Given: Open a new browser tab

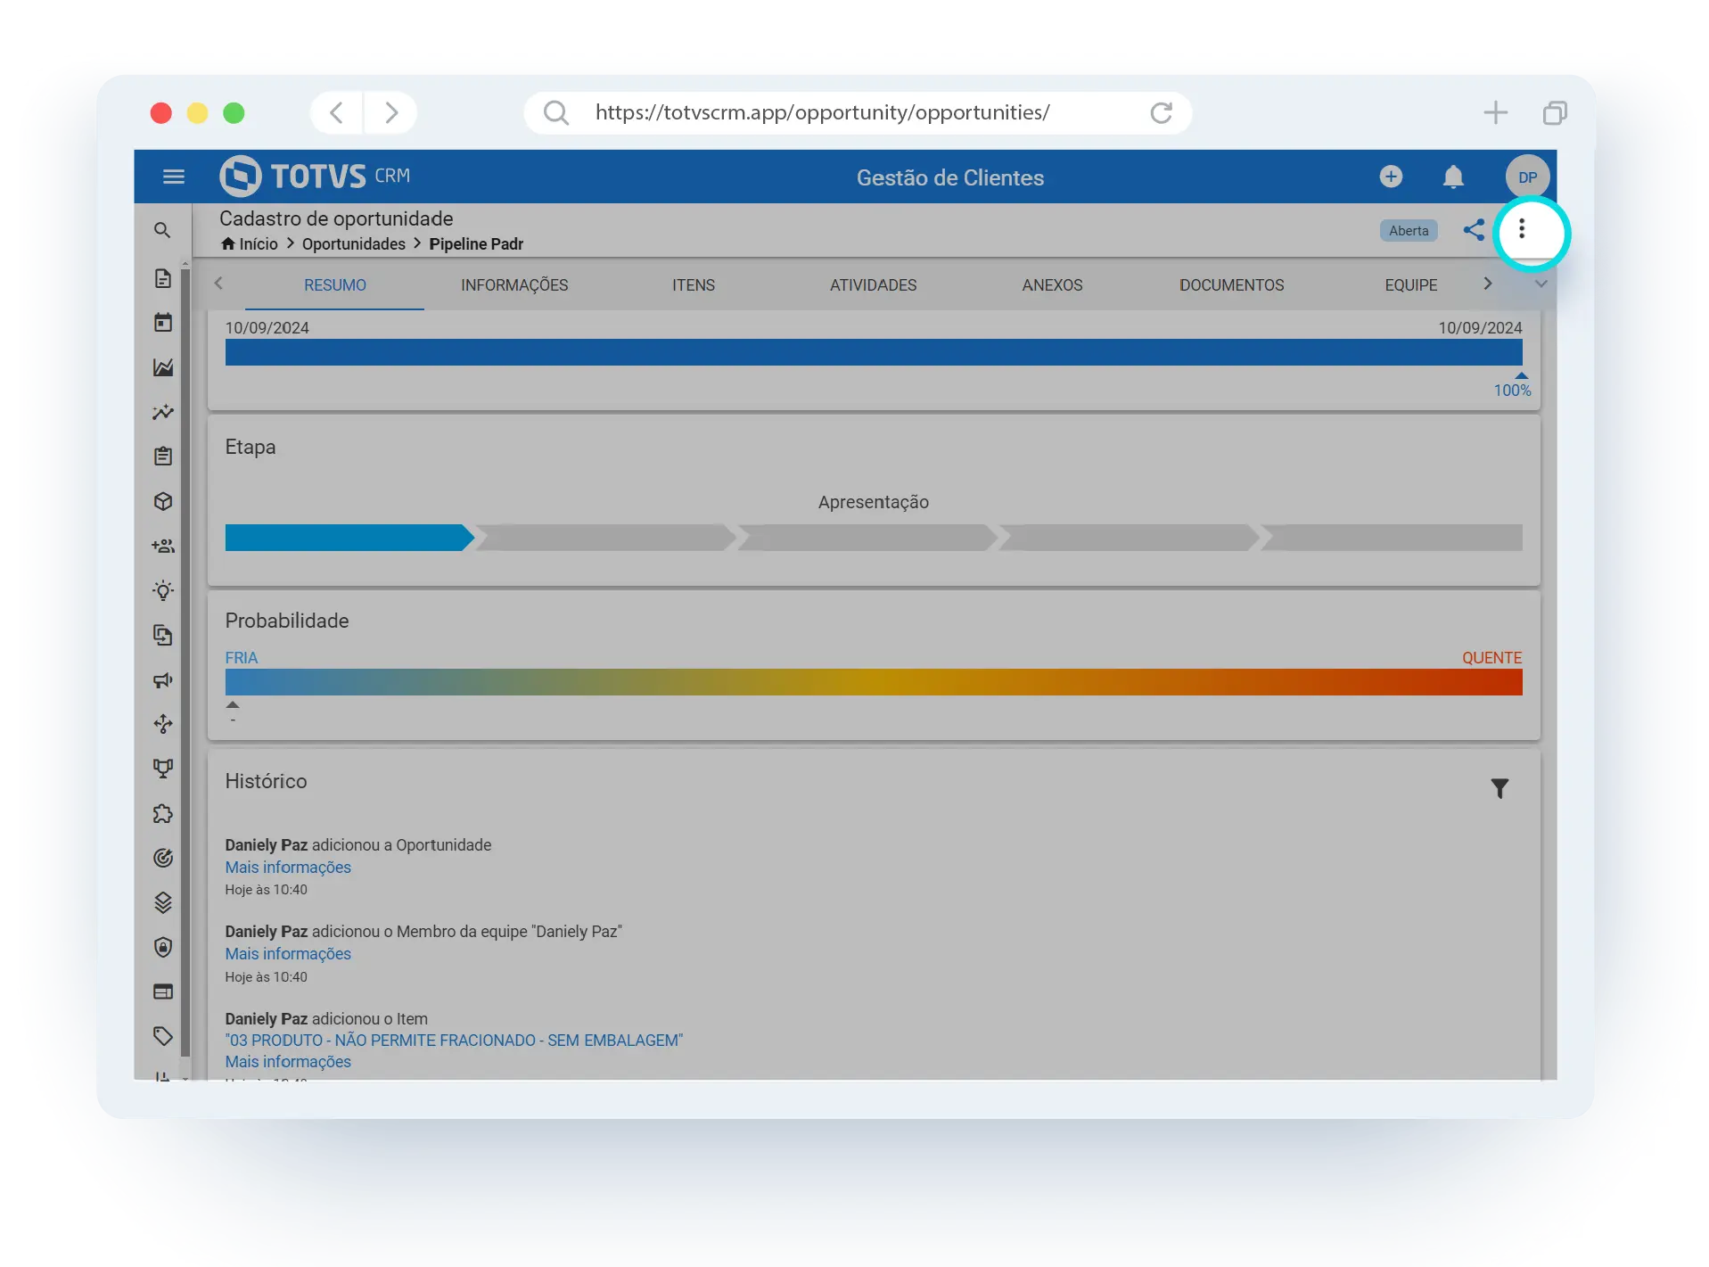Looking at the screenshot, I should click(x=1495, y=112).
